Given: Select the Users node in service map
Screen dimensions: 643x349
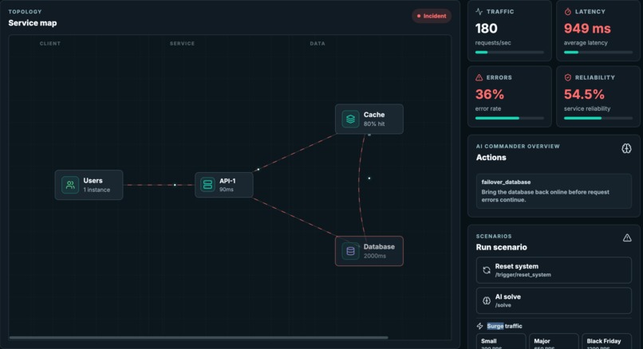Looking at the screenshot, I should pos(89,185).
